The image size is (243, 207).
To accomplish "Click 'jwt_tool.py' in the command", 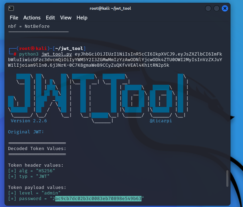I will (57, 54).
